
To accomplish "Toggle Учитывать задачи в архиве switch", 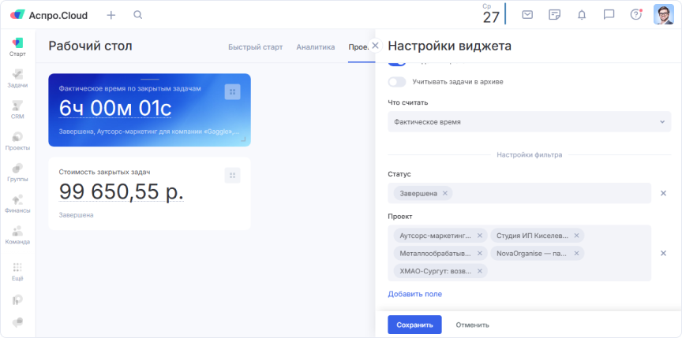I will pos(397,82).
